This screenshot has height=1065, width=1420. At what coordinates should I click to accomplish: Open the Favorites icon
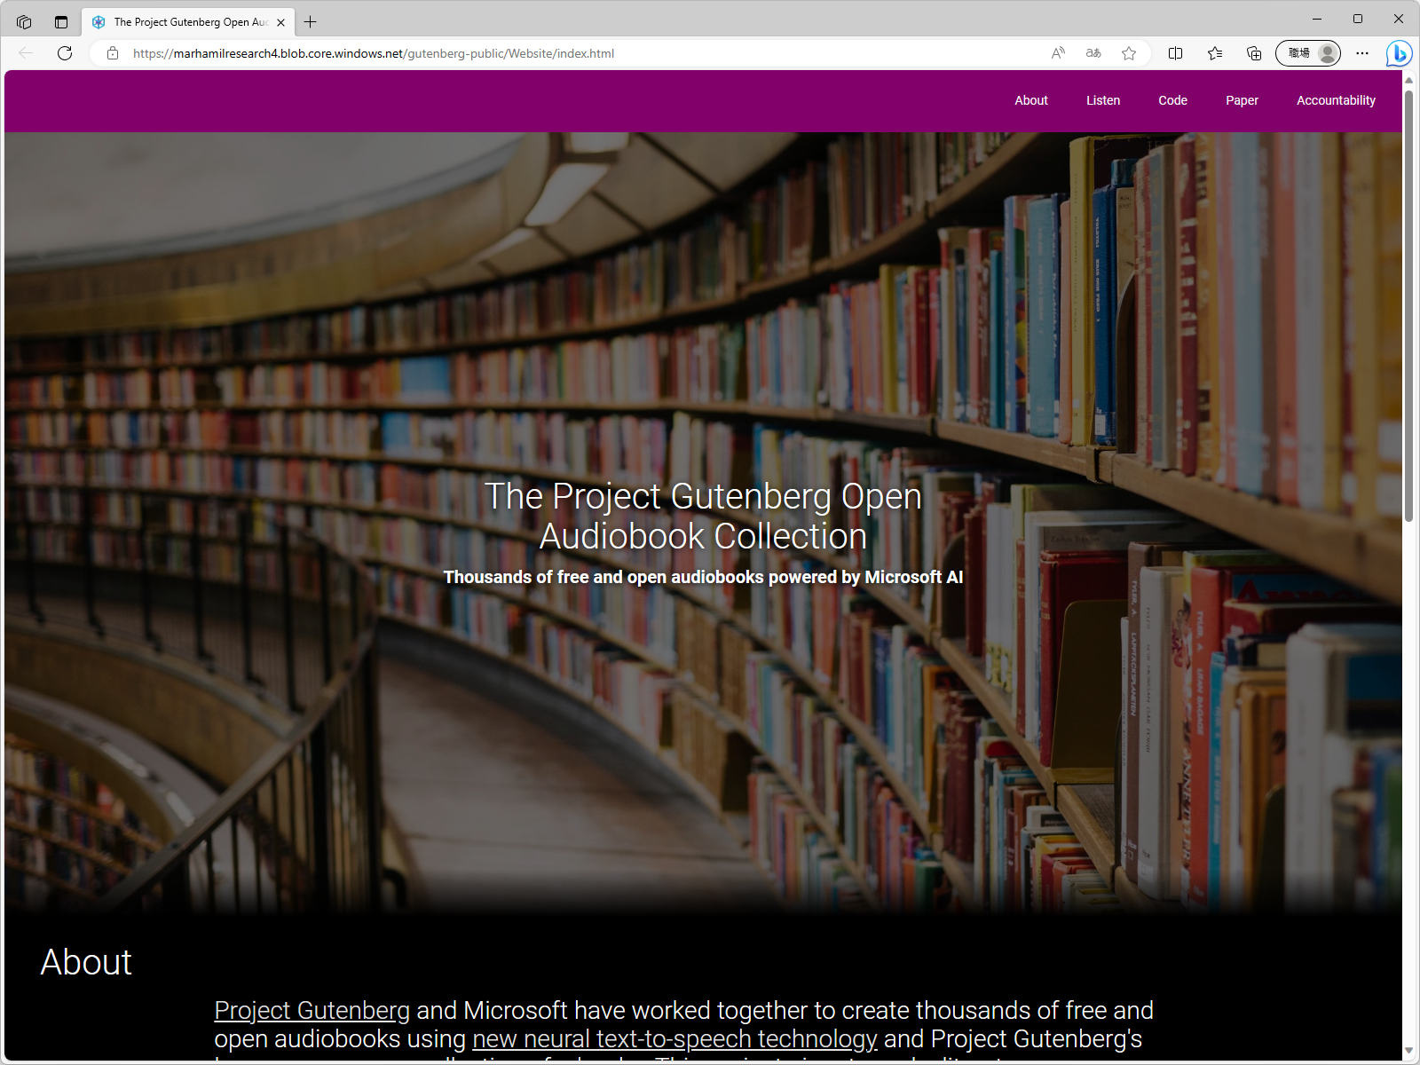pyautogui.click(x=1214, y=53)
